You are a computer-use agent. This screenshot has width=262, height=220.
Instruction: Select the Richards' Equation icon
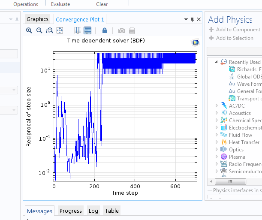[232, 69]
